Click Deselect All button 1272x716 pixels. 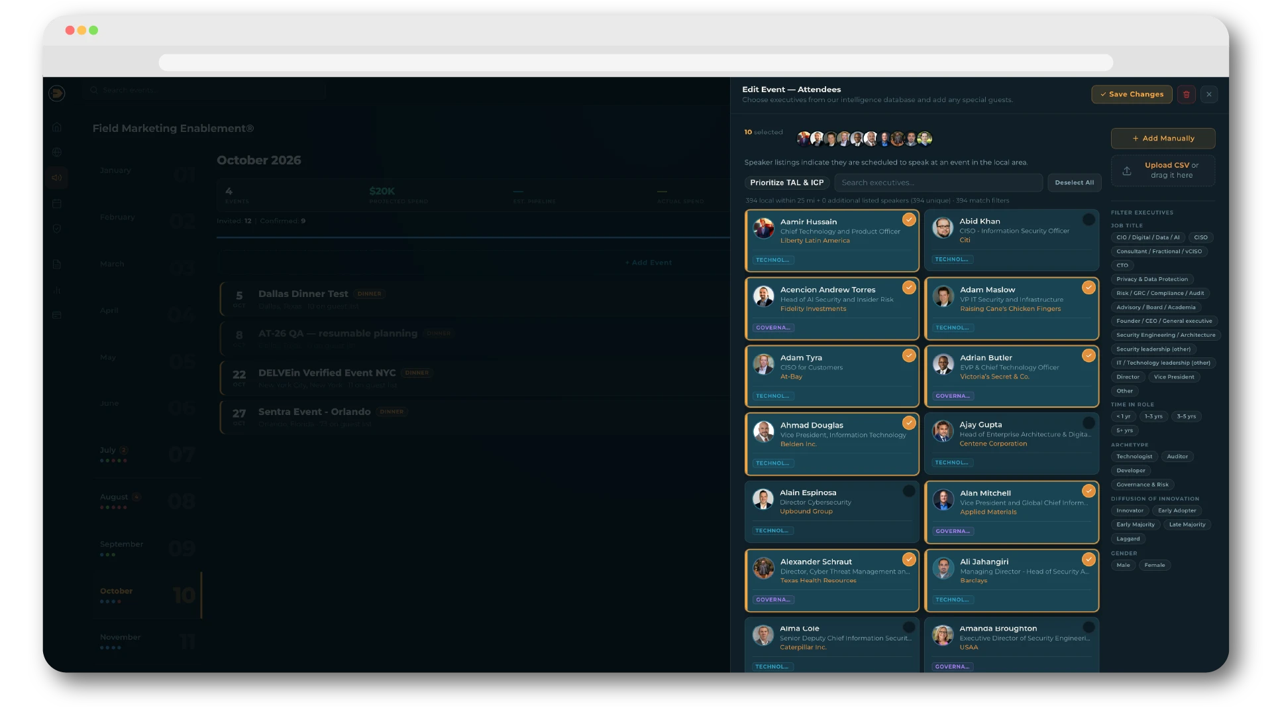click(1074, 182)
